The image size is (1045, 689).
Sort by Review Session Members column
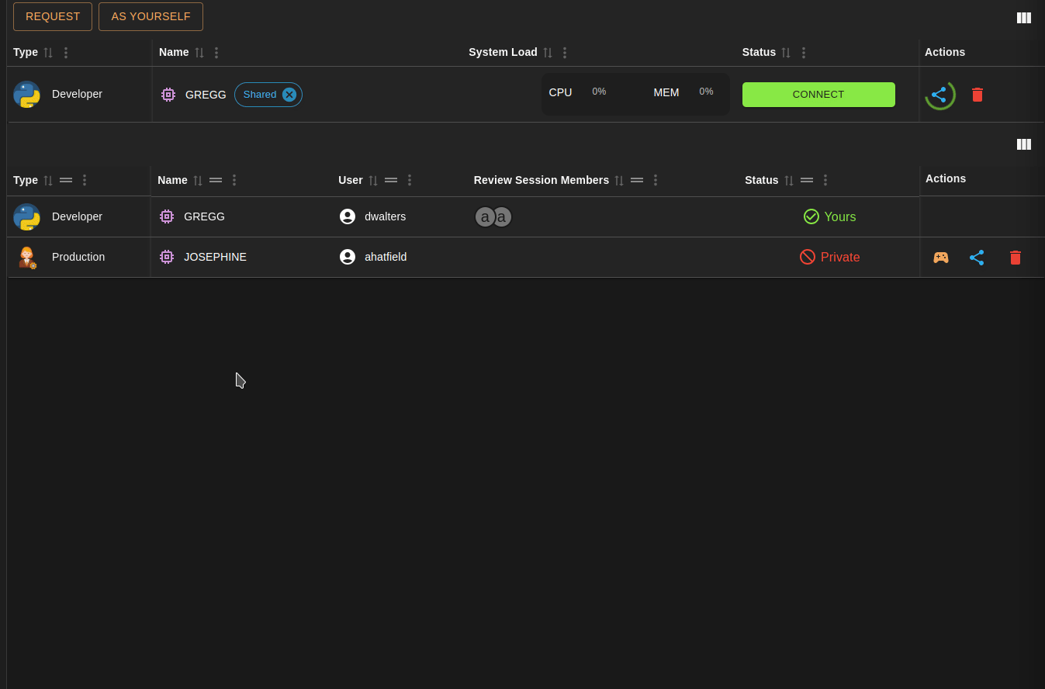[619, 180]
